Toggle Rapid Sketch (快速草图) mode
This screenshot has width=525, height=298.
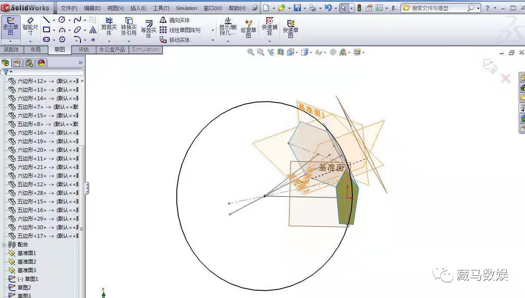[290, 27]
